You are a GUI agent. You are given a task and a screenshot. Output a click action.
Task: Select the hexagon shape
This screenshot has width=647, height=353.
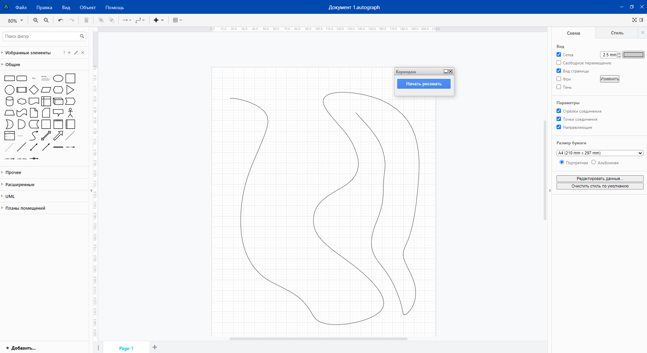pyautogui.click(x=58, y=90)
